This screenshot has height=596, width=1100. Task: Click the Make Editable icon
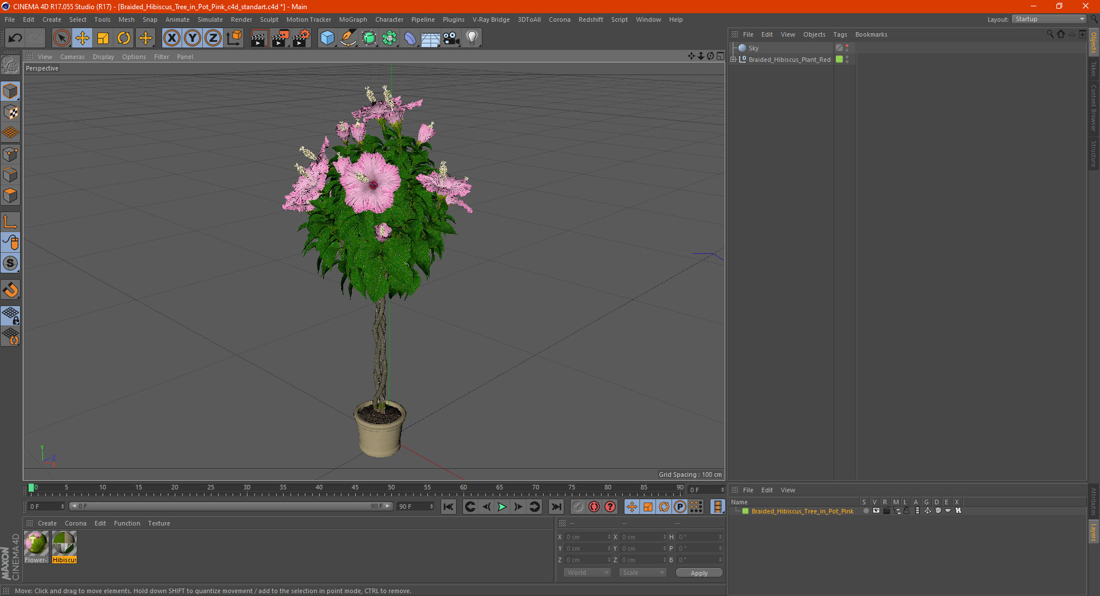[10, 65]
